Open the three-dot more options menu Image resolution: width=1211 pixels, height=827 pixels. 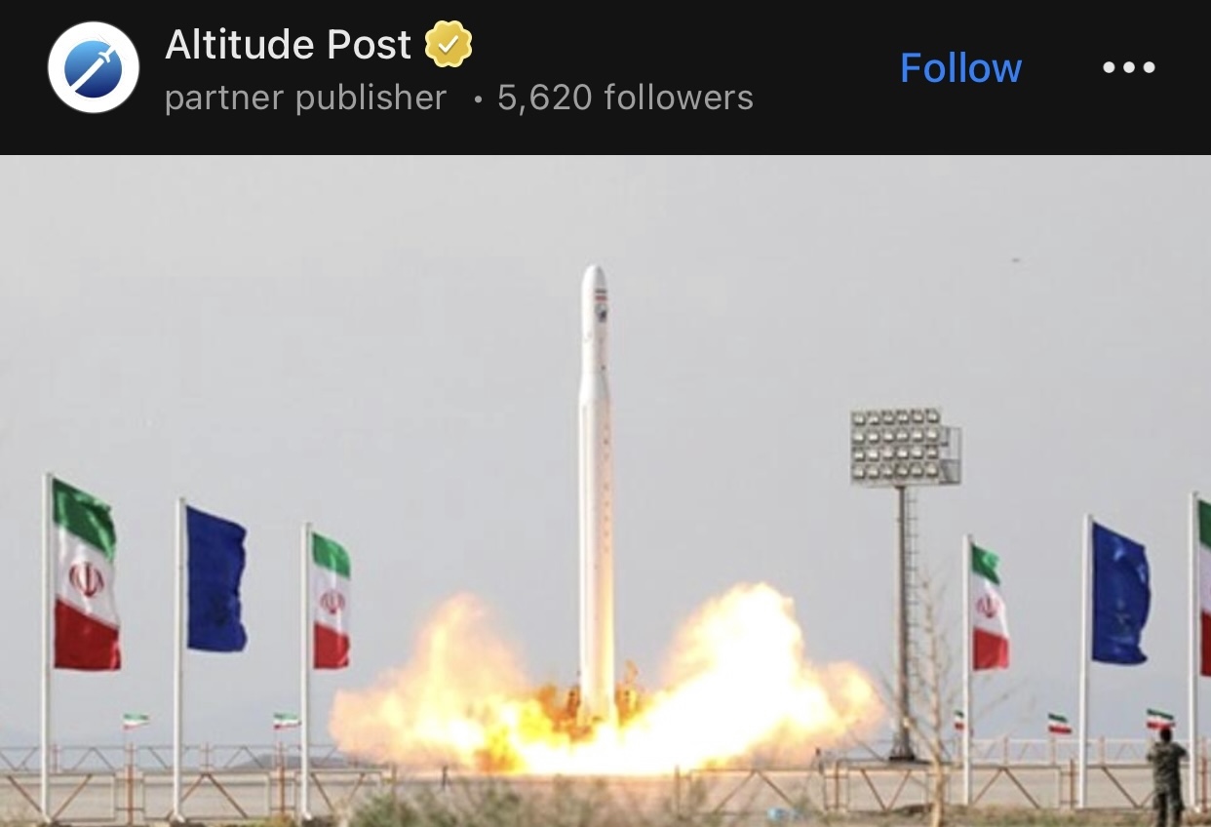pos(1128,67)
